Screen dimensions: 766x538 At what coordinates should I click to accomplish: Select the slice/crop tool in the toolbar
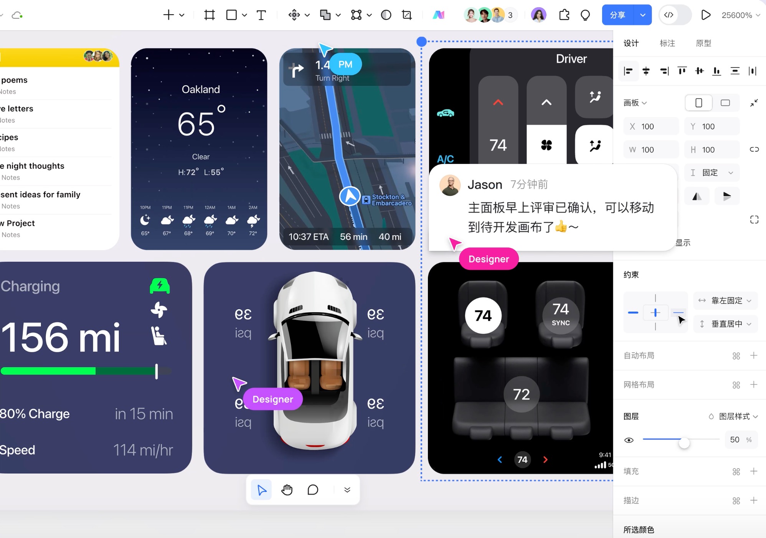[x=407, y=15]
